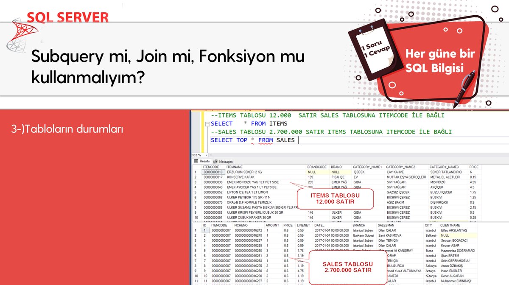This screenshot has height=285, width=509.
Task: Click the Sakarya city cell
Action: point(431,265)
